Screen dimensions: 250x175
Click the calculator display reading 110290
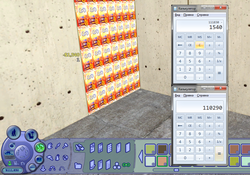199,107
